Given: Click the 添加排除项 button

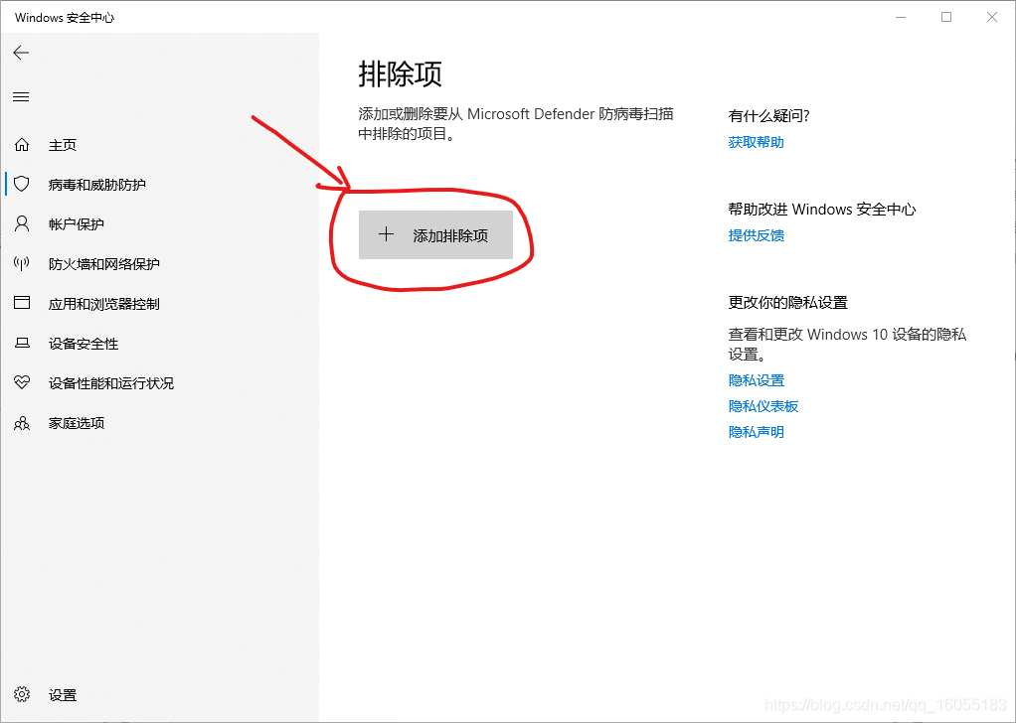Looking at the screenshot, I should coord(436,235).
